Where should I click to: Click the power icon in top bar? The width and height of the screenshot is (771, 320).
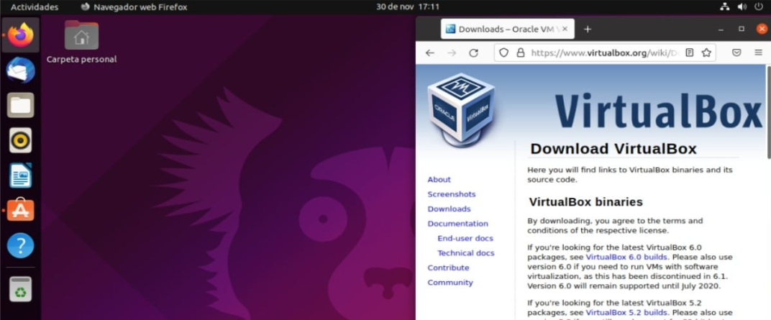click(x=758, y=7)
